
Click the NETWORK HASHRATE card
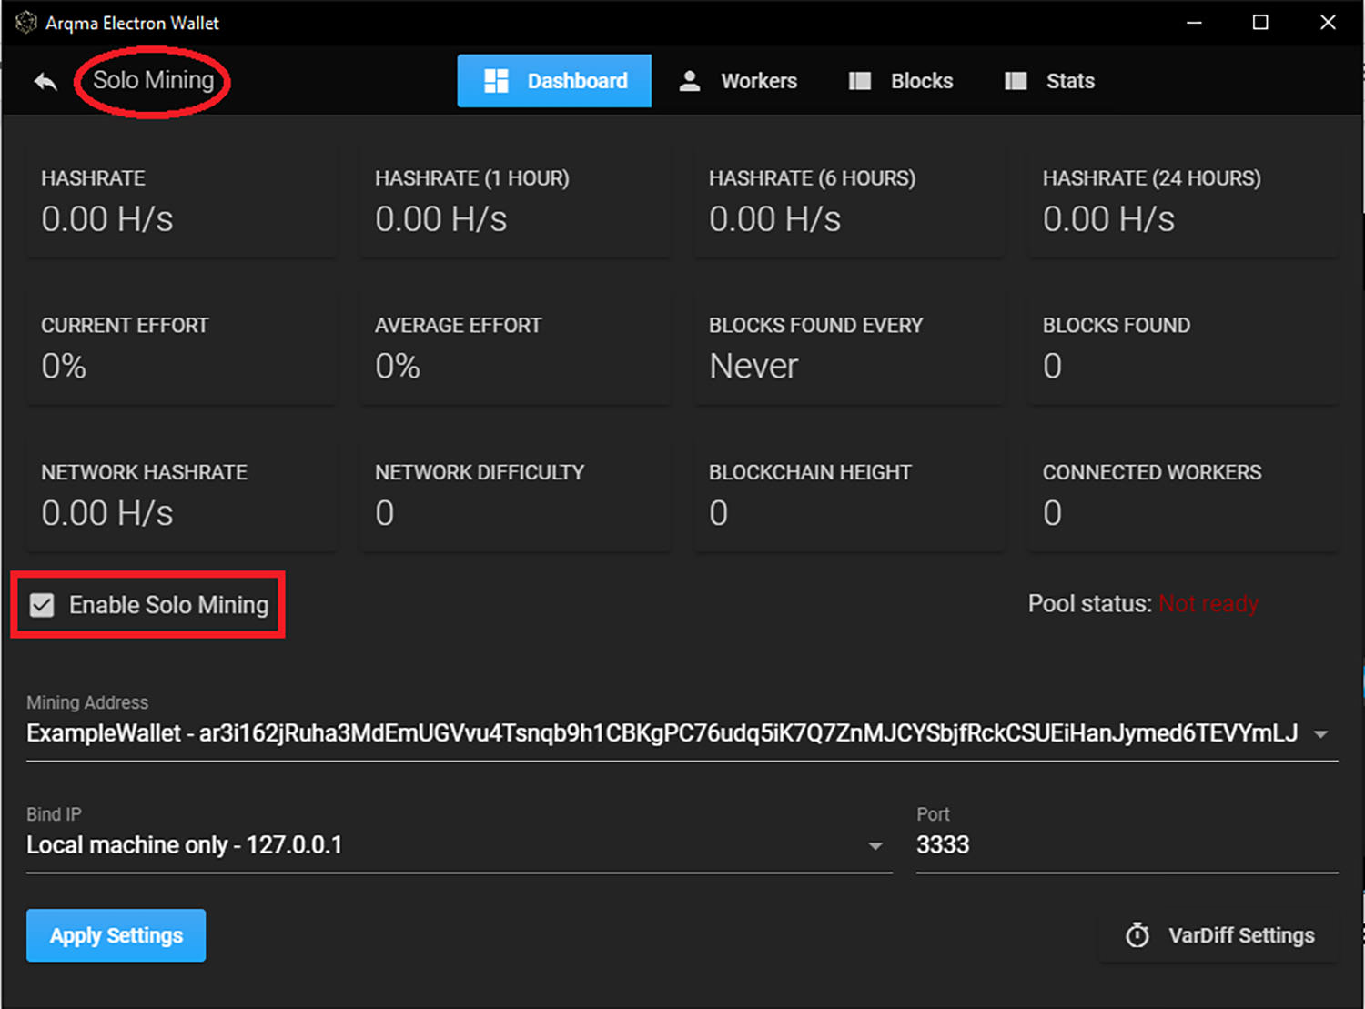click(181, 496)
